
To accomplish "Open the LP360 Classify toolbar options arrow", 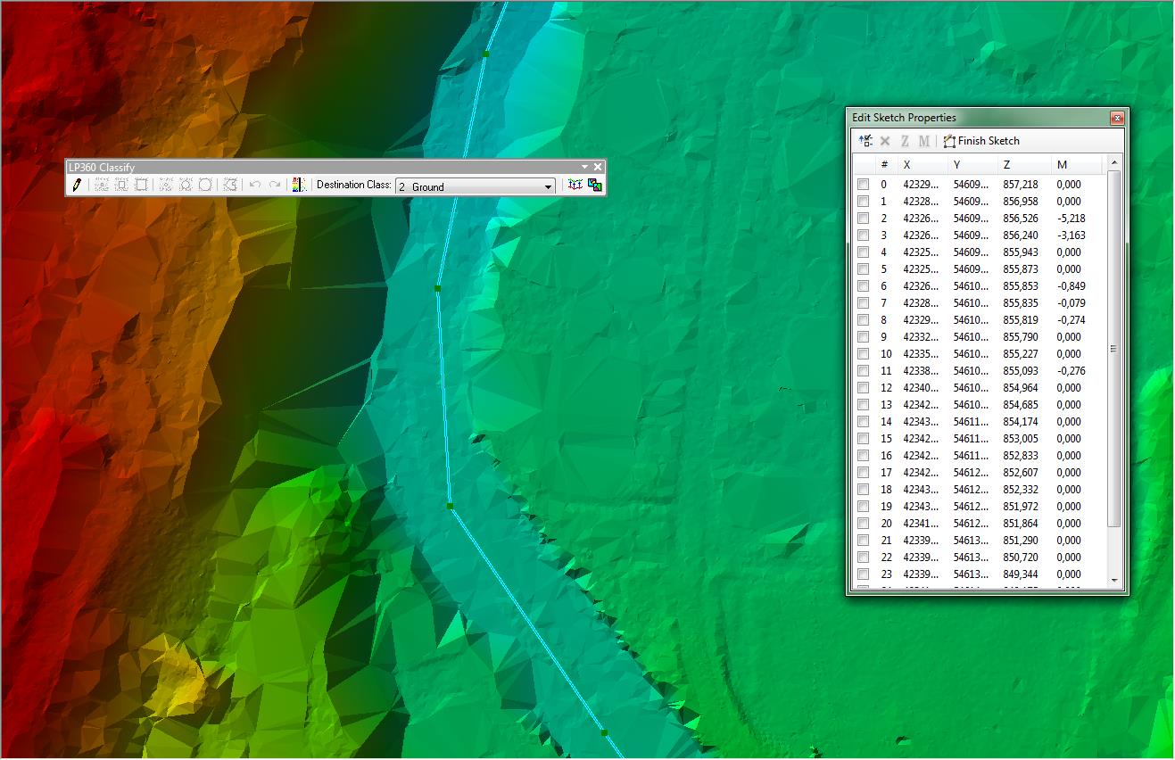I will (x=585, y=167).
